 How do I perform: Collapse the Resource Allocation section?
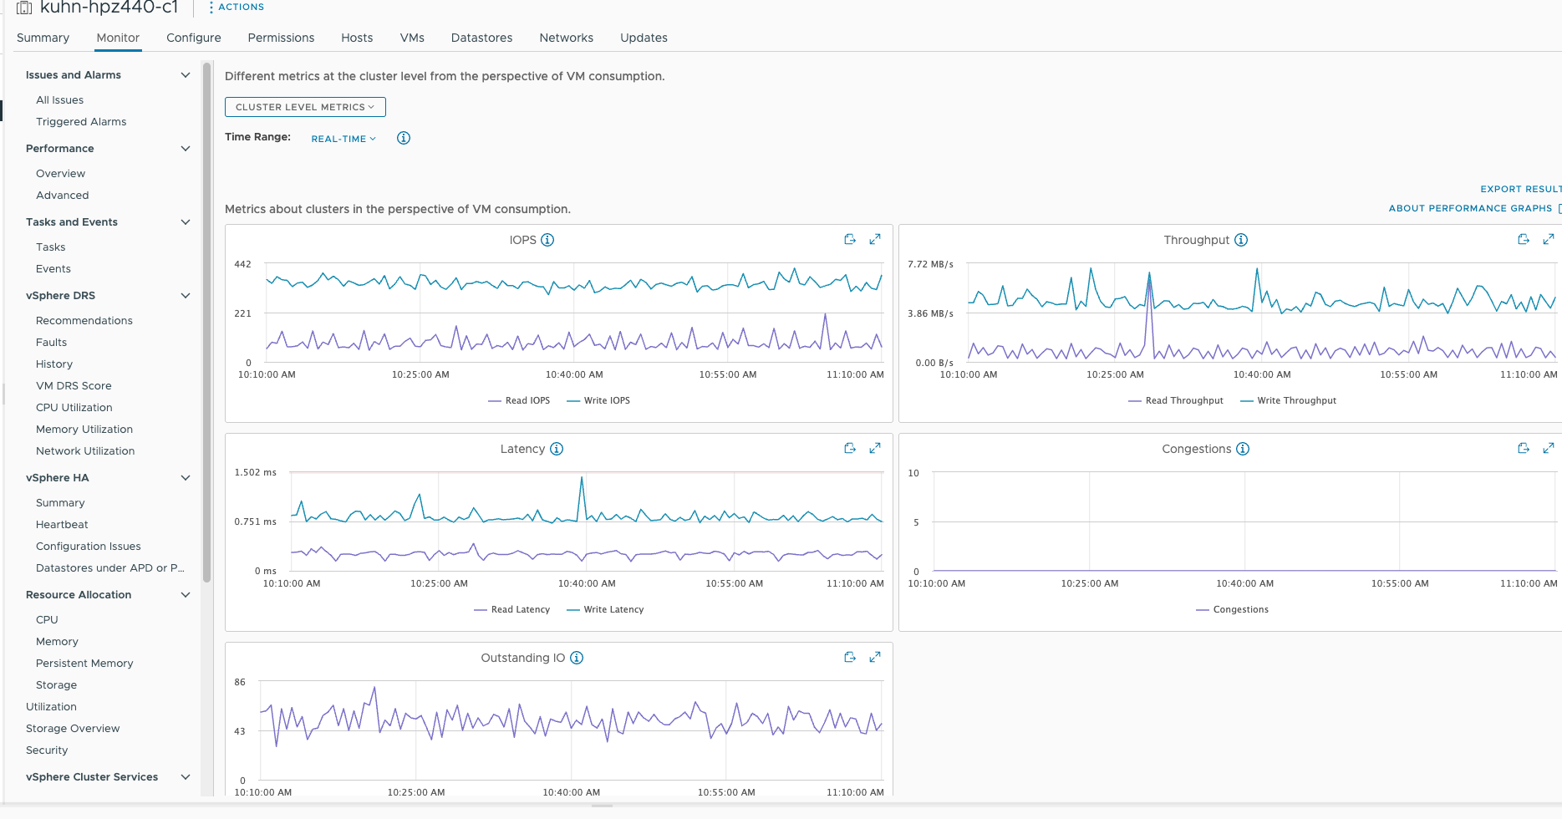pyautogui.click(x=186, y=595)
